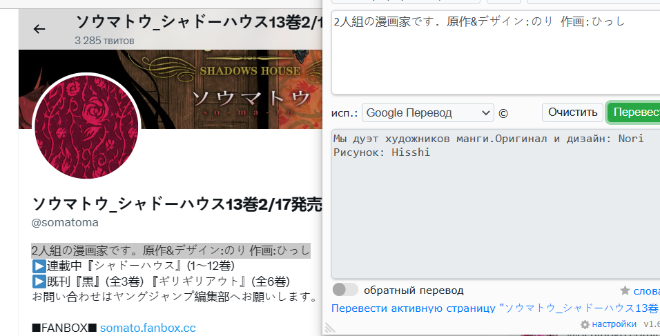Open настройки settings link
Screen dimensions: 660x336
pyautogui.click(x=614, y=324)
